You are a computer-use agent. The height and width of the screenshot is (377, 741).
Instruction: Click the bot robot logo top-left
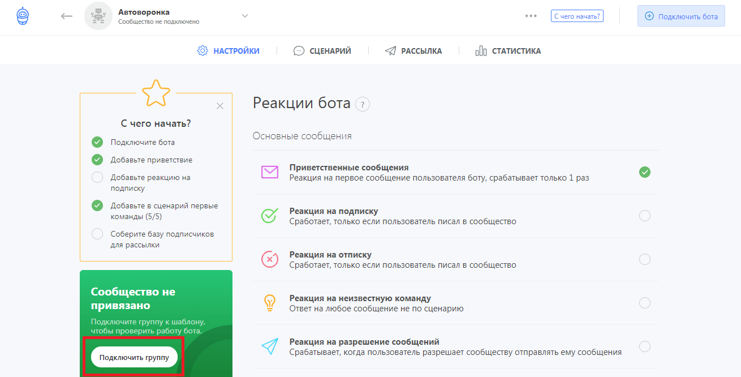[21, 15]
